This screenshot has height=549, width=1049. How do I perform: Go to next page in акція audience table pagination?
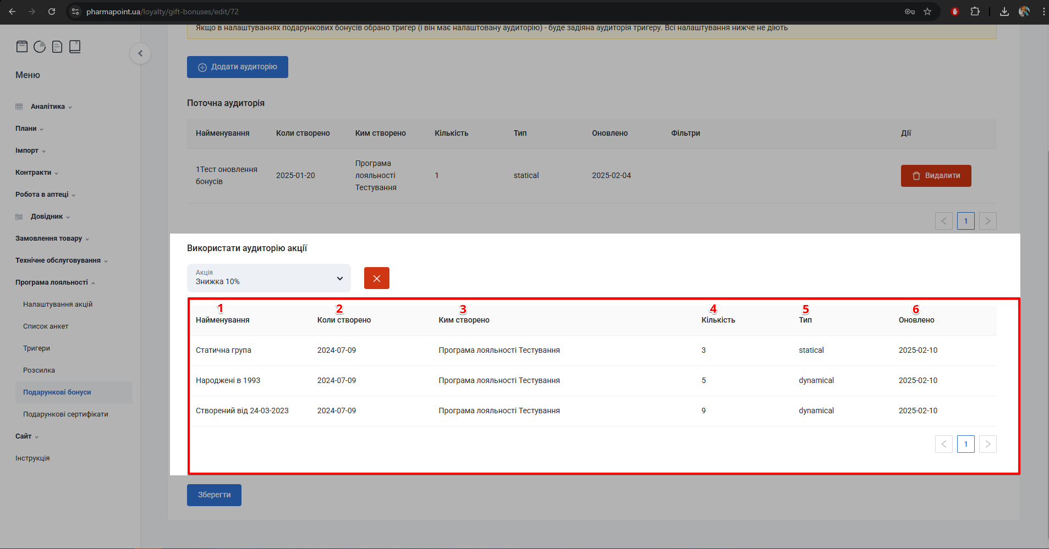point(988,444)
